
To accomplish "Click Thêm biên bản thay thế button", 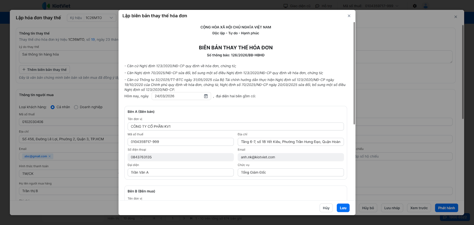I will coord(44,70).
